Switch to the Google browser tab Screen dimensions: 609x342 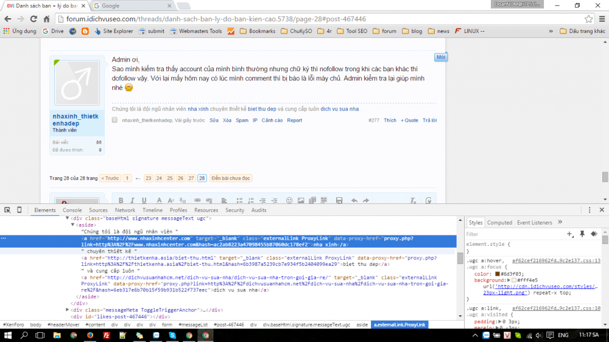tap(132, 6)
